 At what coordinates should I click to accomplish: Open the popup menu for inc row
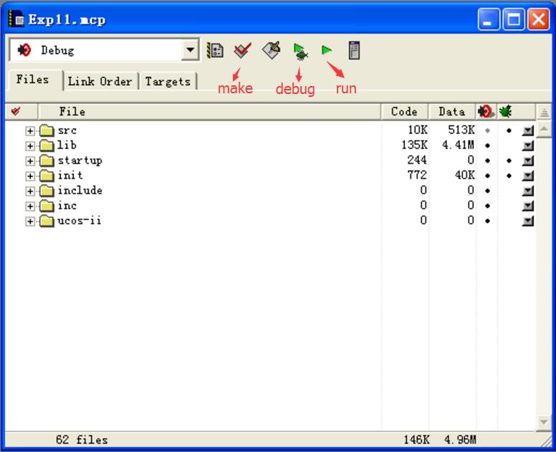pyautogui.click(x=527, y=206)
